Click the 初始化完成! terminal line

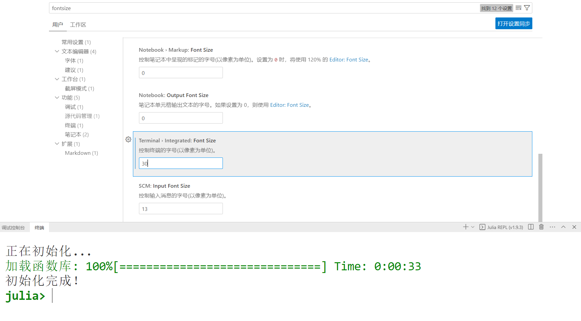pos(42,281)
